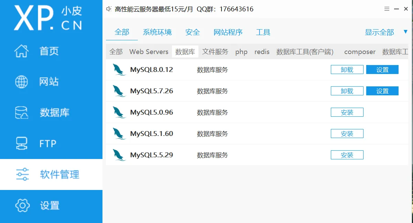Click the MySQL5.5.29 dolphin icon
Image resolution: width=413 pixels, height=223 pixels.
119,155
